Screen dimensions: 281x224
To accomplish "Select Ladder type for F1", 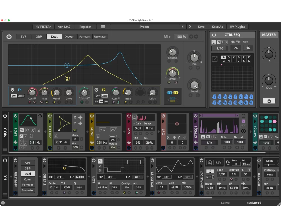I will (x=21, y=96).
